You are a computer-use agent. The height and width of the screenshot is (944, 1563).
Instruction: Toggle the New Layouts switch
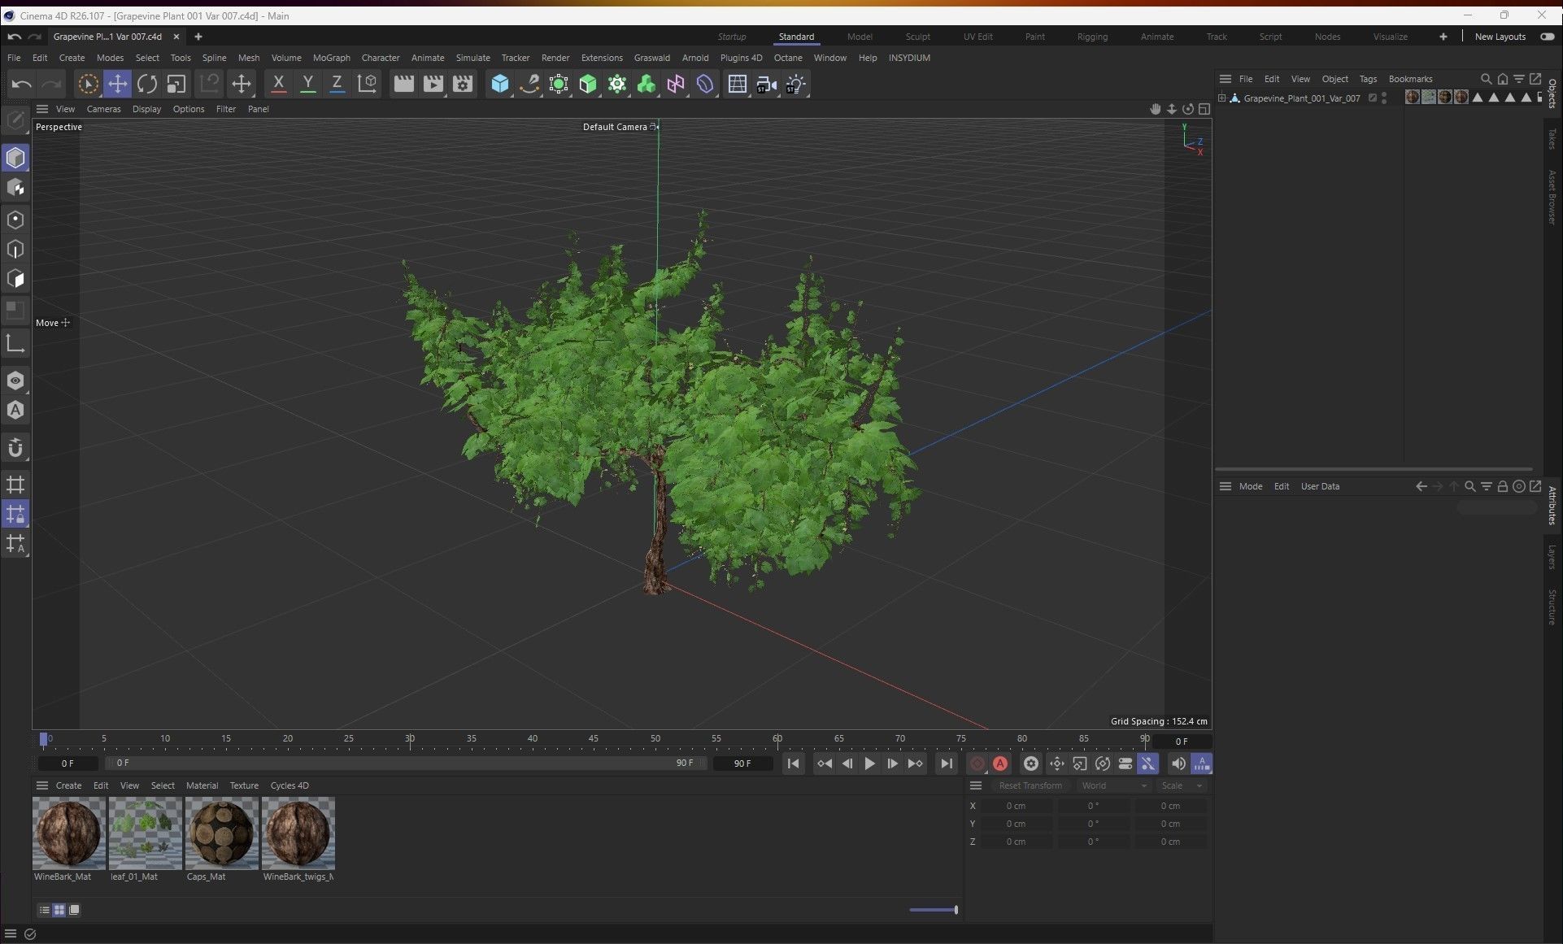point(1547,37)
